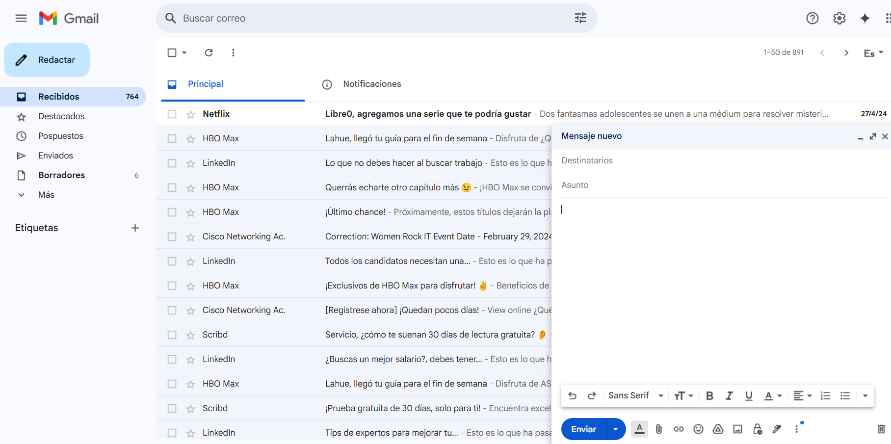
Task: Expand the Más section in sidebar
Action: coord(46,195)
